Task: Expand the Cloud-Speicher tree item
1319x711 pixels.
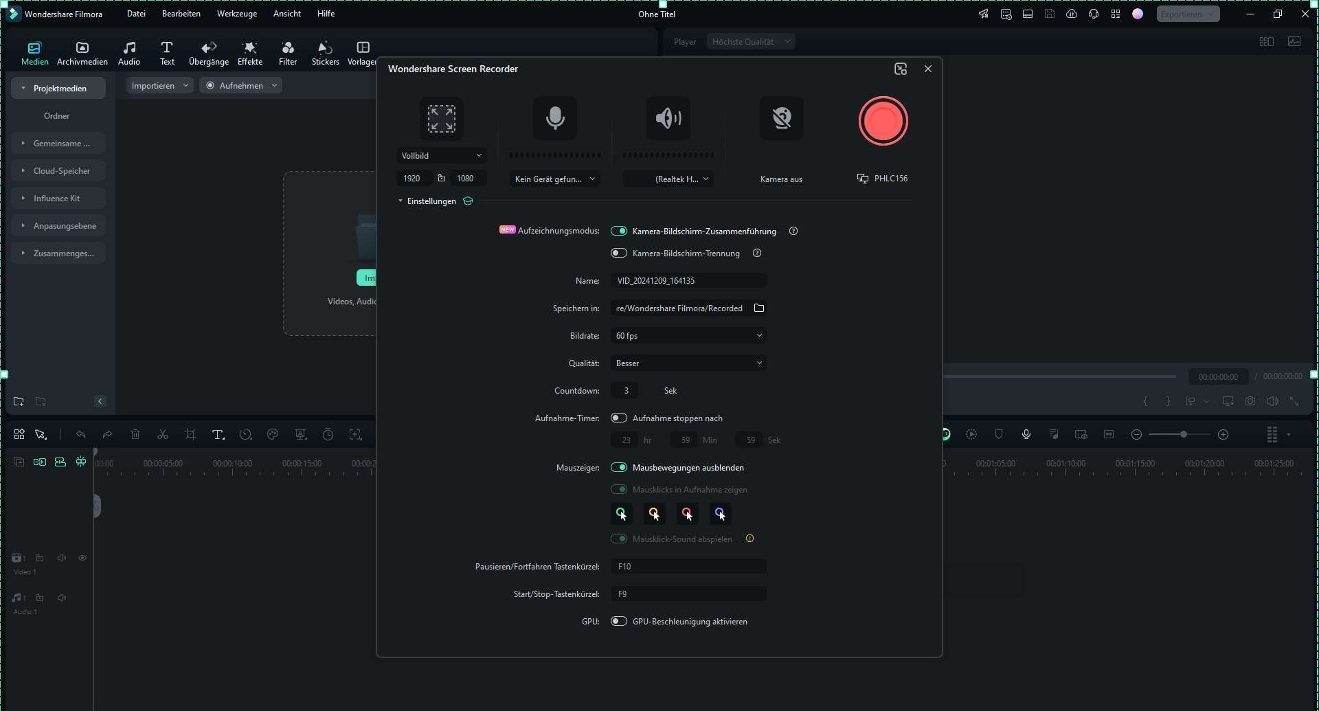Action: pyautogui.click(x=23, y=170)
